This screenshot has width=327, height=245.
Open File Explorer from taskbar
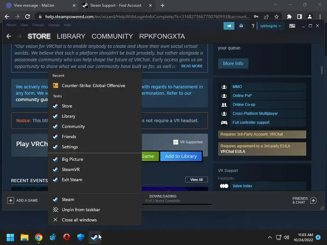(x=24, y=237)
